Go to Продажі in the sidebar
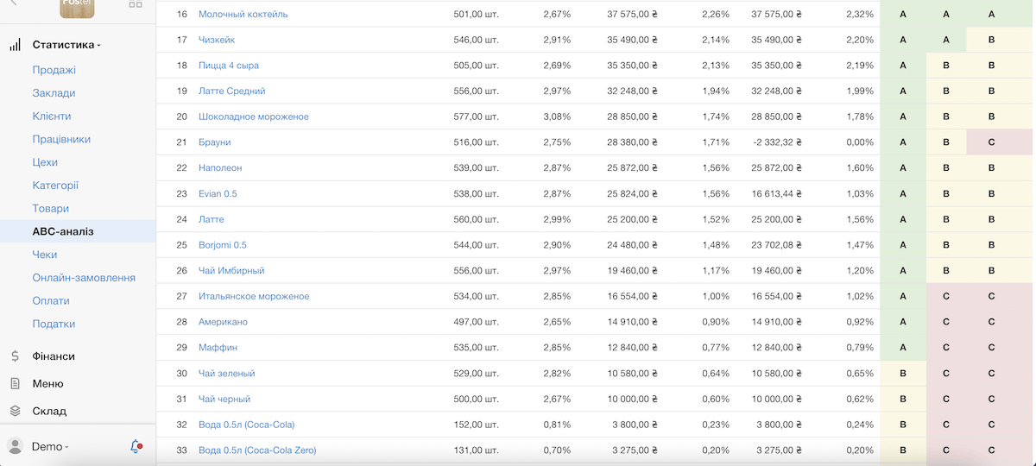Screen dimensions: 1036x466 click(54, 70)
